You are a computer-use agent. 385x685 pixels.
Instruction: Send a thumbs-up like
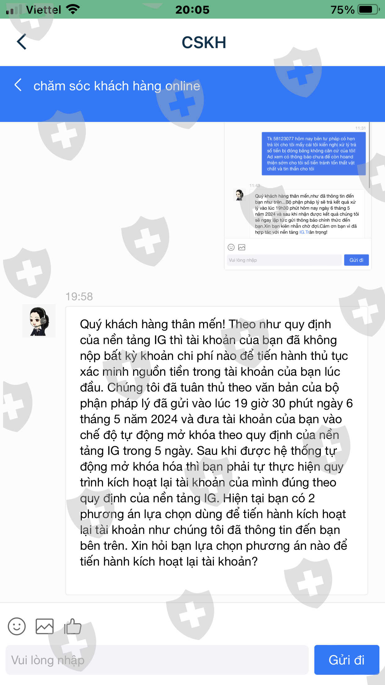click(x=73, y=626)
